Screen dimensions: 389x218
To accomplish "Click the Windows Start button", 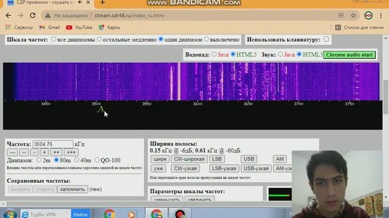I will [10, 214].
